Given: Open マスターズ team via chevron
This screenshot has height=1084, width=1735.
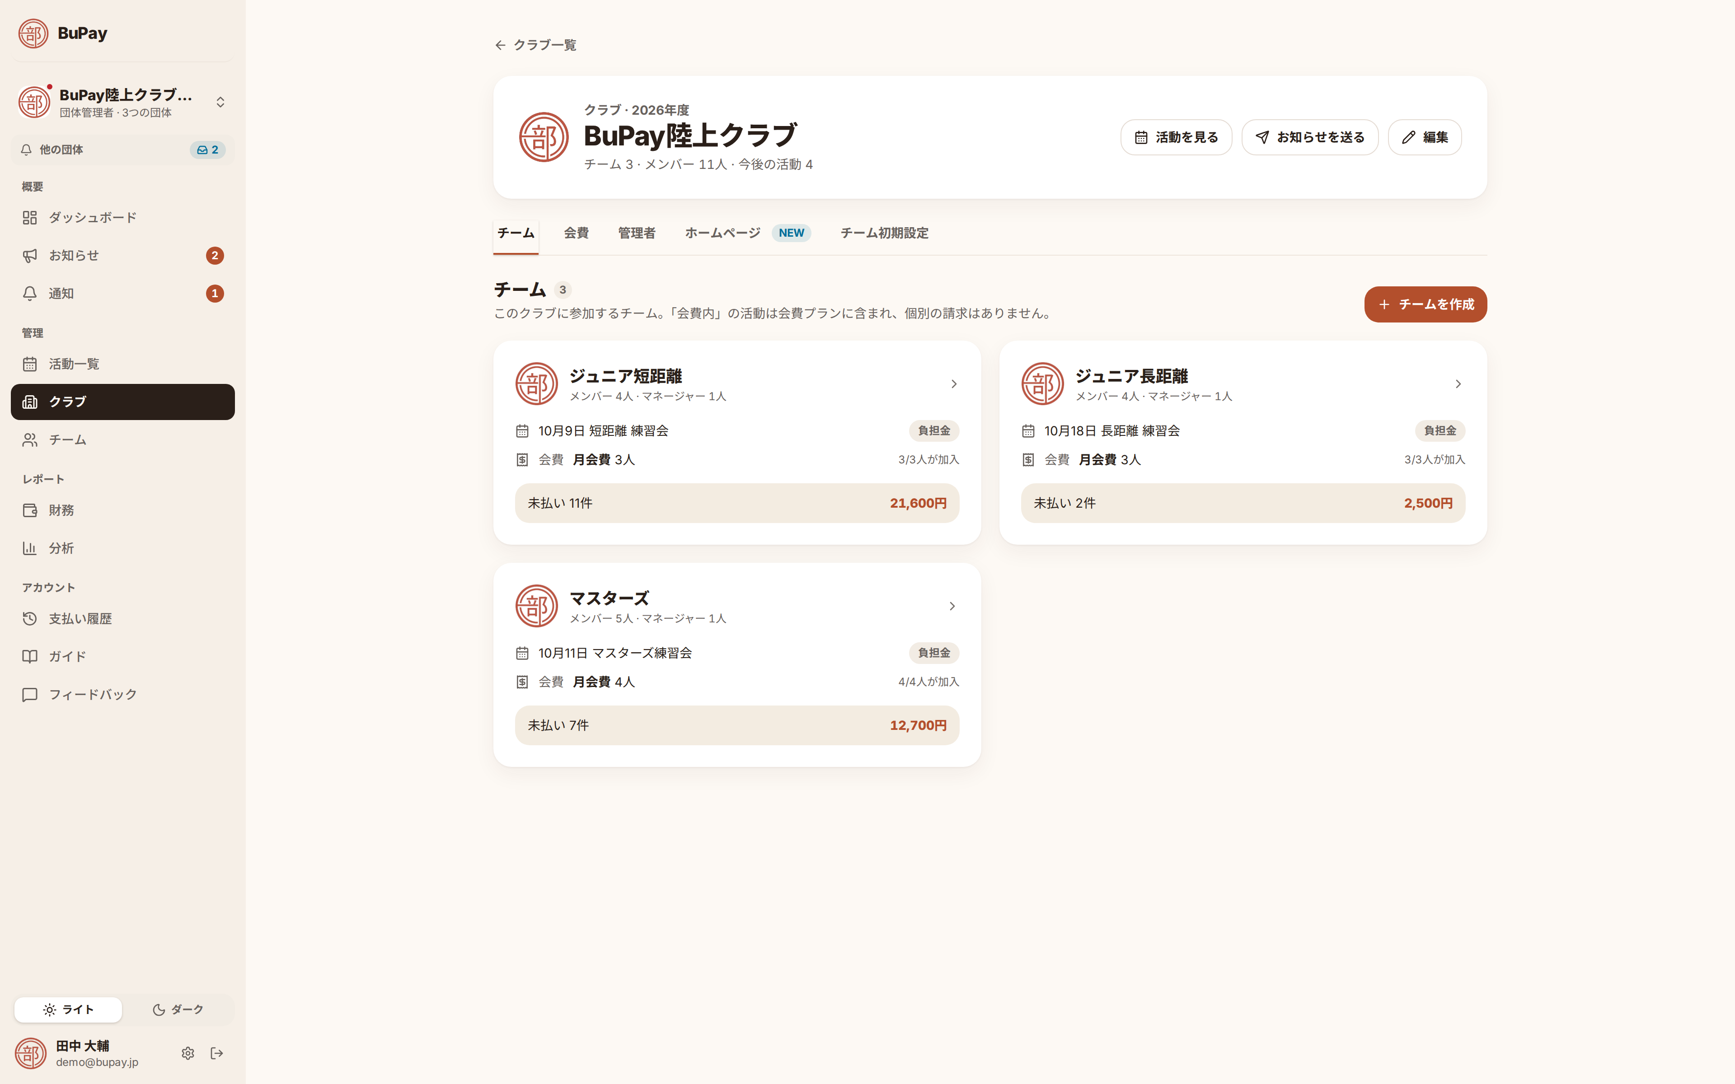Looking at the screenshot, I should pyautogui.click(x=952, y=607).
